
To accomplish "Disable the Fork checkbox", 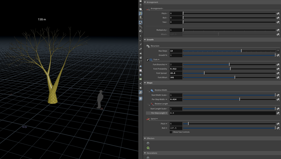I will pyautogui.click(x=148, y=60).
